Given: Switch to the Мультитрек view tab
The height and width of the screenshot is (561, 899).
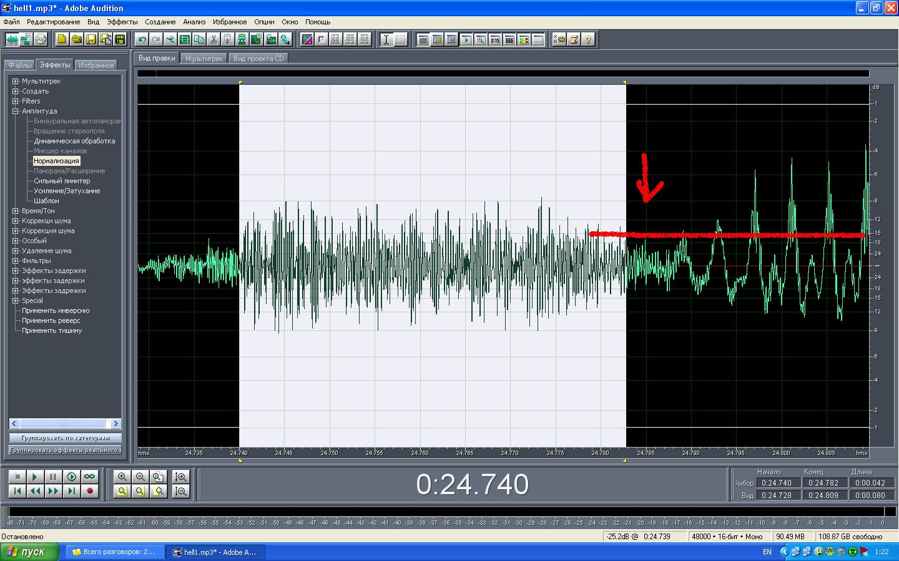Looking at the screenshot, I should [x=204, y=59].
